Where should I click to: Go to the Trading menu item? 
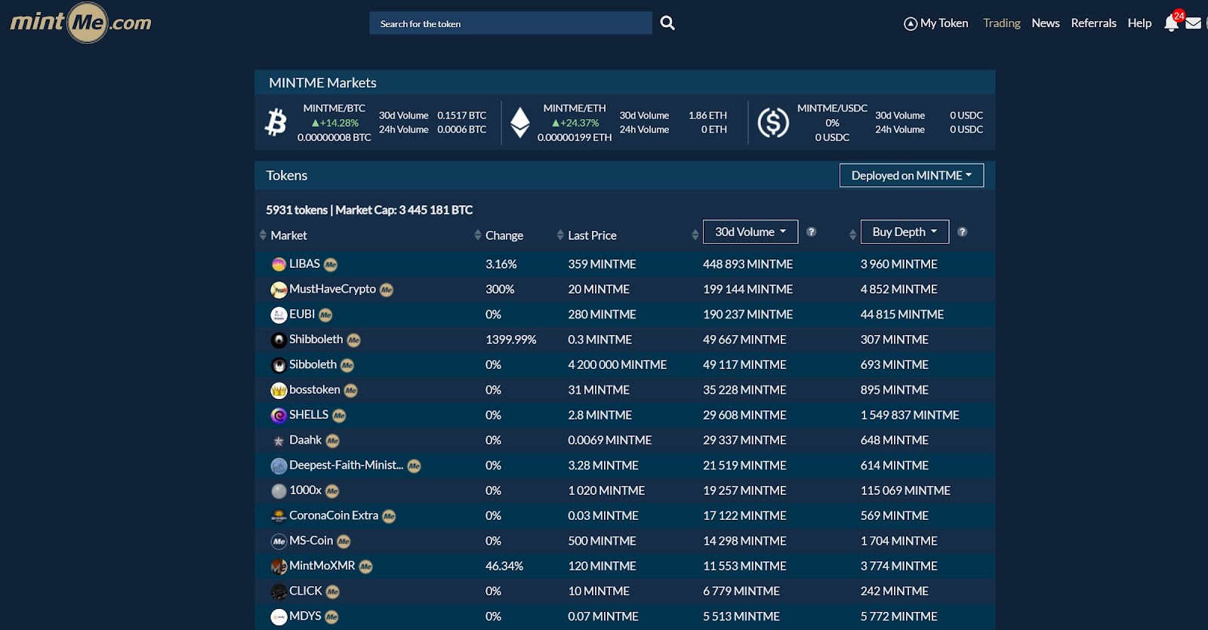(x=1001, y=23)
